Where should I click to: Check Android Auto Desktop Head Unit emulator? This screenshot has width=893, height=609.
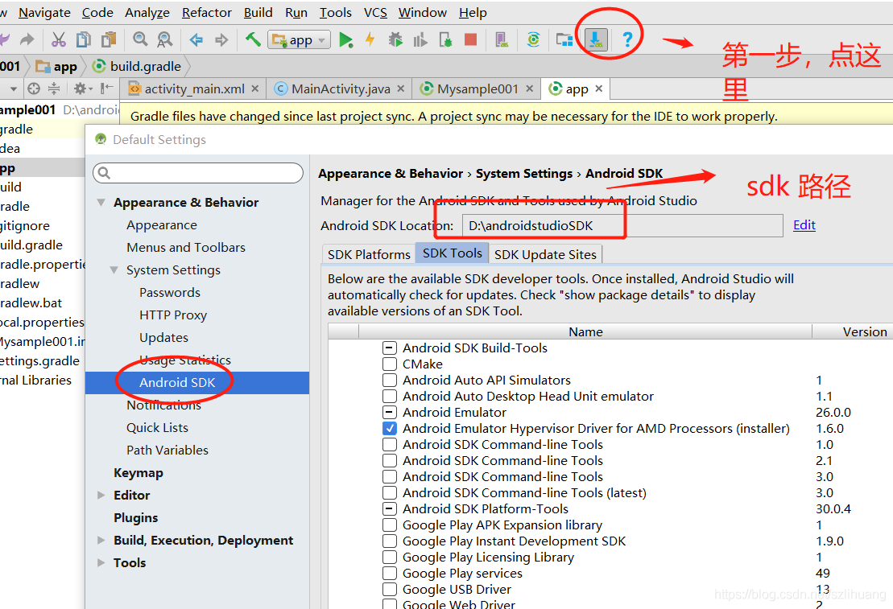click(x=390, y=396)
